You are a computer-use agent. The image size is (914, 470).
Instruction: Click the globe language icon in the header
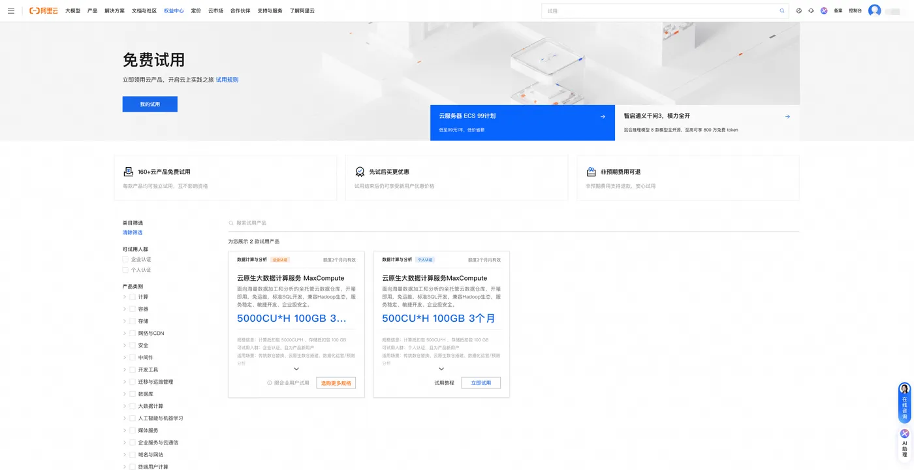tap(799, 11)
